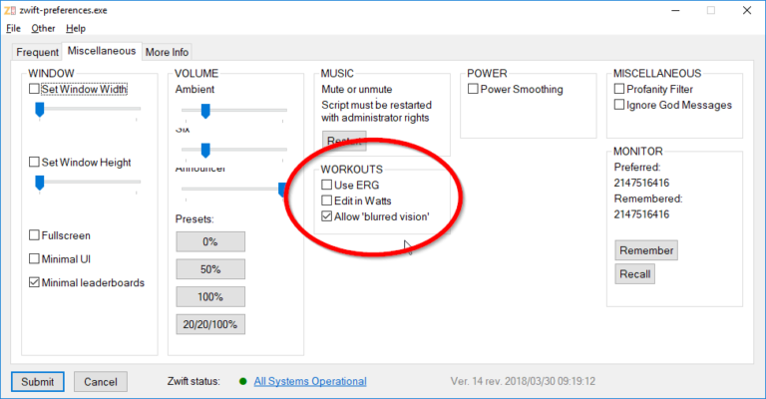The width and height of the screenshot is (766, 399).
Task: Open the Help menu
Action: (x=76, y=28)
